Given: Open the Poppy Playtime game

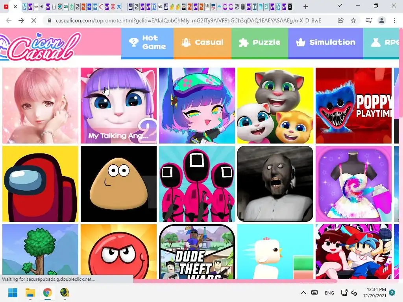Looking at the screenshot, I should coord(353,105).
